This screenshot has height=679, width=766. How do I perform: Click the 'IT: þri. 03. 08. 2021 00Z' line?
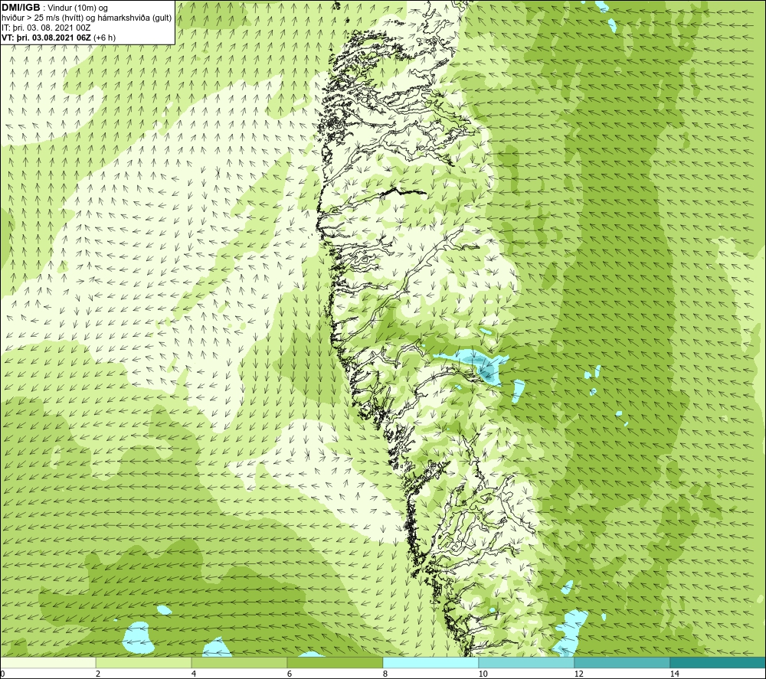point(46,28)
